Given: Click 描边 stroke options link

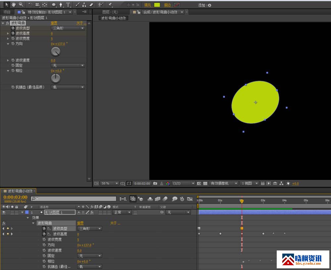Looking at the screenshot, I should pos(167,5).
